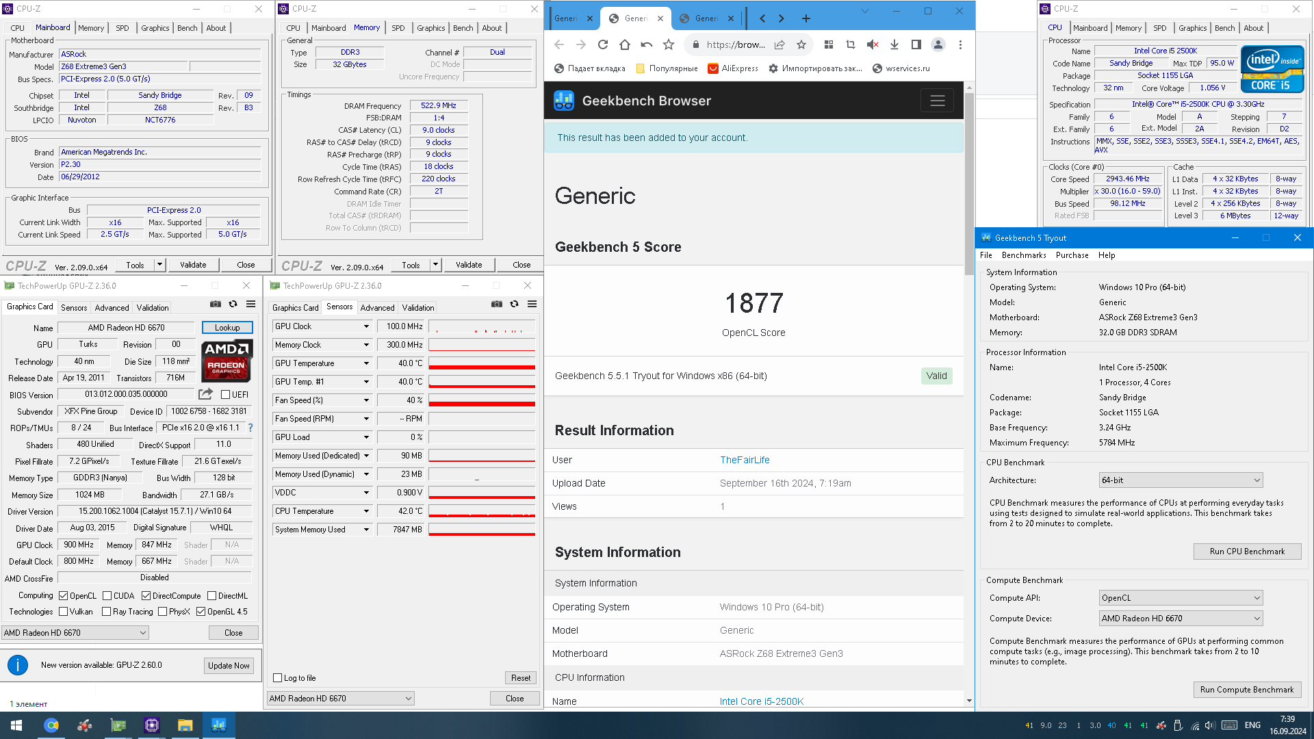Open Advanced tab in GPU-Z Sensors window
Screen dimensions: 1314x739
pos(377,308)
